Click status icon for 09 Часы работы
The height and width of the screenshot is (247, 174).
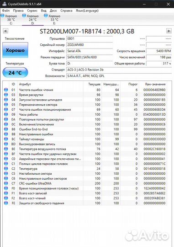[x=6, y=114]
